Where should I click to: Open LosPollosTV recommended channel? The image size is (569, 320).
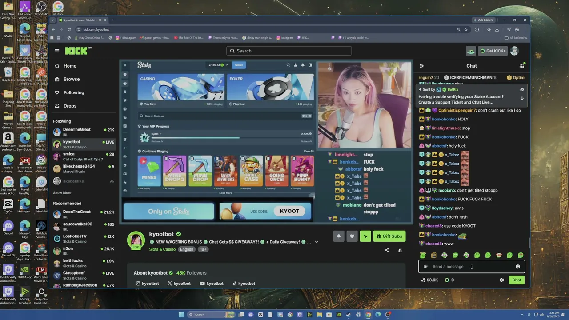pos(83,239)
